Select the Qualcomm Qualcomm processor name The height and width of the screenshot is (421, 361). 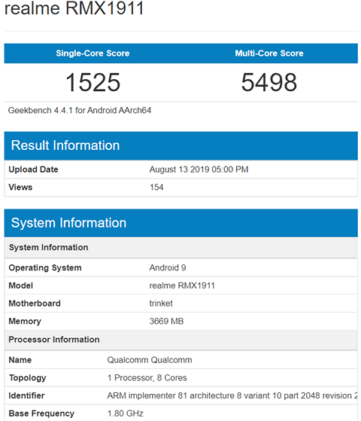(150, 360)
